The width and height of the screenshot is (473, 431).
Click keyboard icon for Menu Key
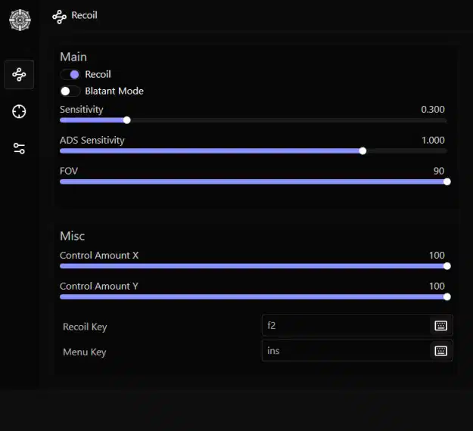[x=440, y=351]
